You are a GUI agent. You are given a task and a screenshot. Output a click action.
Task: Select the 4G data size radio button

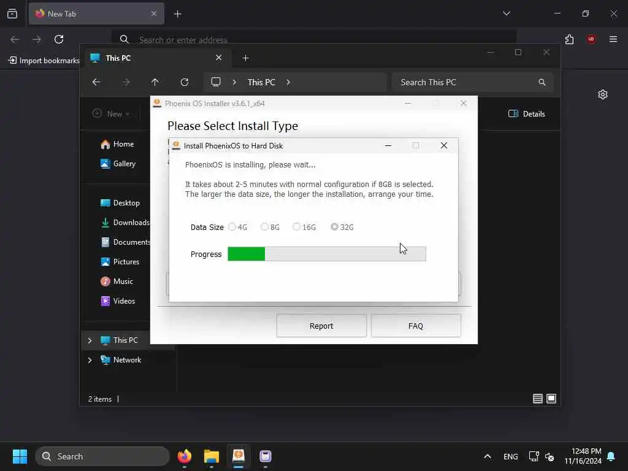pos(232,227)
